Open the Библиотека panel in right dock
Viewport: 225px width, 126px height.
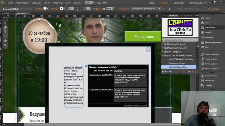tap(212, 28)
